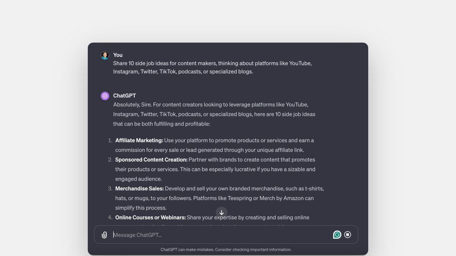Click "simplify this process." line
The image size is (456, 256).
click(x=141, y=208)
